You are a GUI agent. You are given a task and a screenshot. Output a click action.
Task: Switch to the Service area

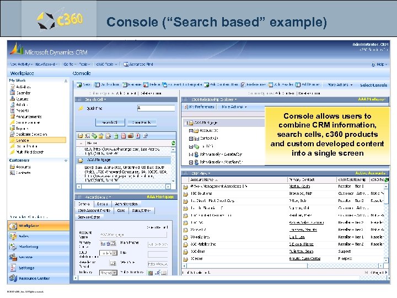coord(39,257)
